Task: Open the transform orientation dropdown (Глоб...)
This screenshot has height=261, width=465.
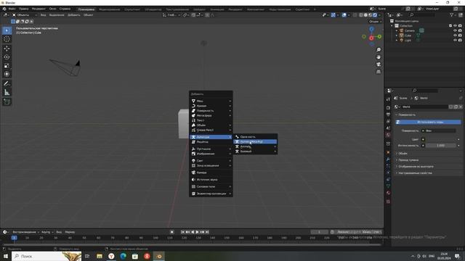Action: pyautogui.click(x=171, y=14)
